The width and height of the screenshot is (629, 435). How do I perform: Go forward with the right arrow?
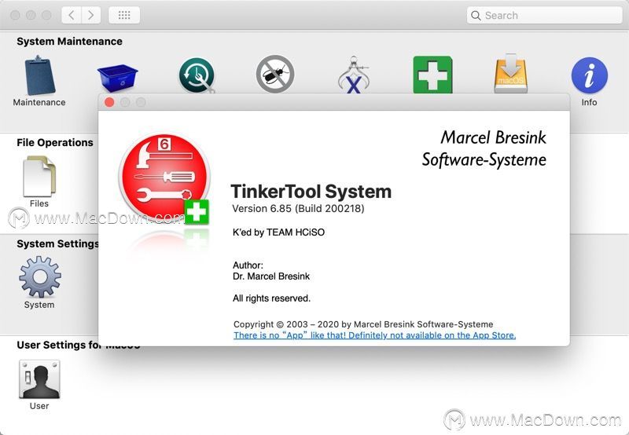[91, 15]
